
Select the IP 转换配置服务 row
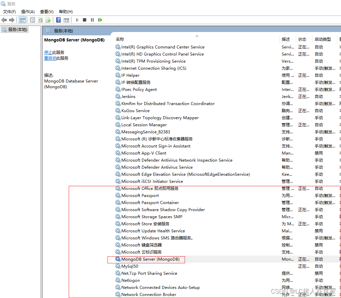228,82
